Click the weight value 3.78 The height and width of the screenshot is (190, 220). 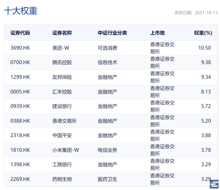point(206,150)
